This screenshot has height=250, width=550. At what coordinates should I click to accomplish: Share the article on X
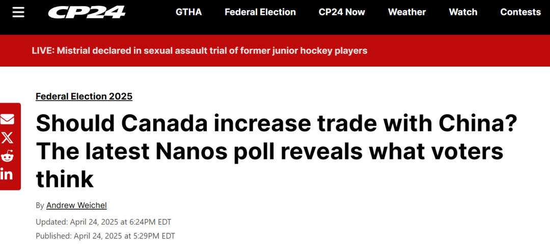(x=7, y=138)
